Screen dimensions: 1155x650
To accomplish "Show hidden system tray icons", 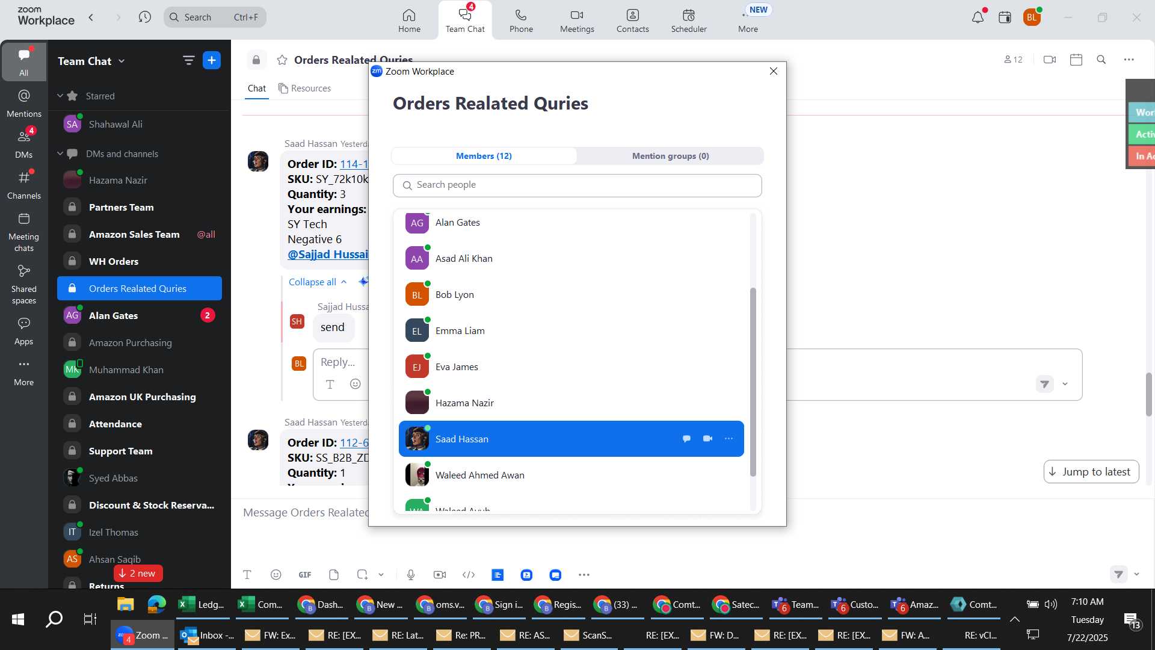I will tap(1015, 619).
